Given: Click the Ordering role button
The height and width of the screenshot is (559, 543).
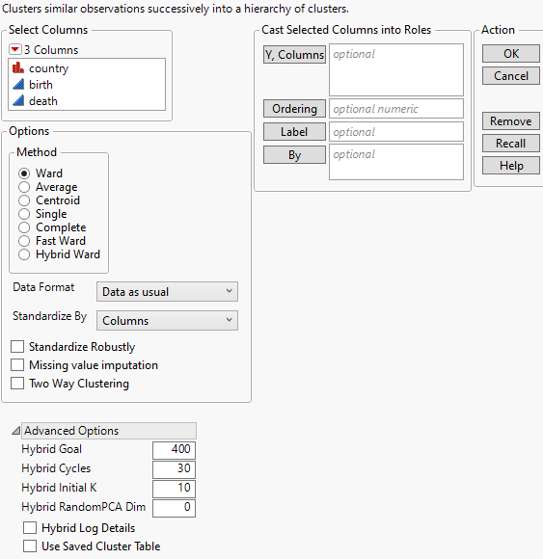Looking at the screenshot, I should click(294, 108).
